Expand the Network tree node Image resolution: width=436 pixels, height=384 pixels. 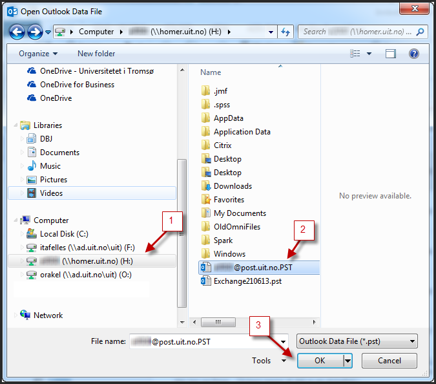pos(14,315)
